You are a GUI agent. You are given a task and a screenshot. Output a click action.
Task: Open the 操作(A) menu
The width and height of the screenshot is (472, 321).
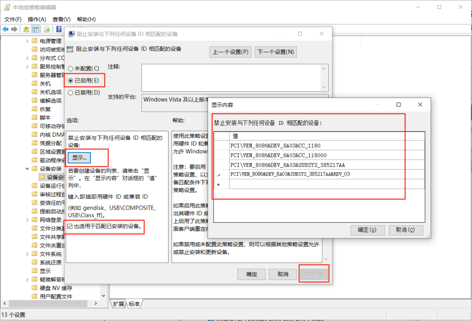pos(37,19)
